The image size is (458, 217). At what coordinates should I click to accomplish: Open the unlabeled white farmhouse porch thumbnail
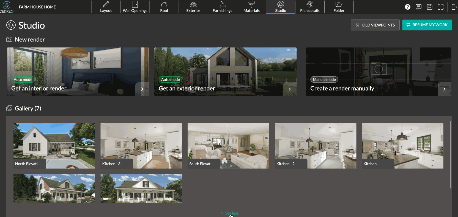pyautogui.click(x=141, y=189)
